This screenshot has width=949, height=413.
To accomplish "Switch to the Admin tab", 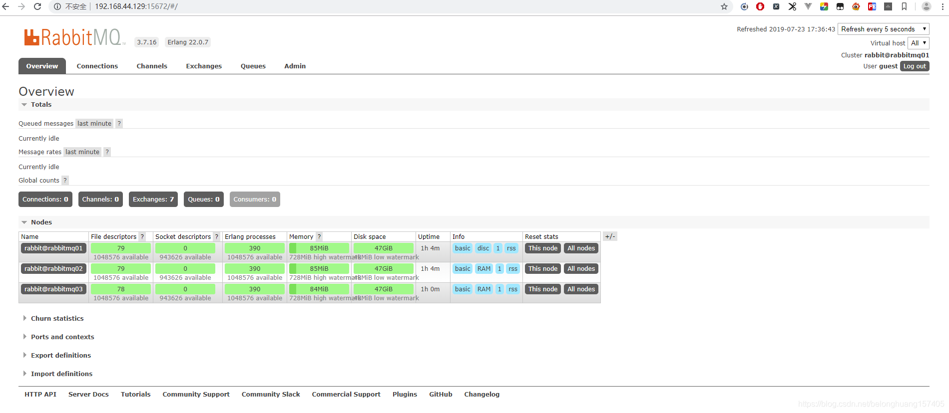I will coord(295,66).
